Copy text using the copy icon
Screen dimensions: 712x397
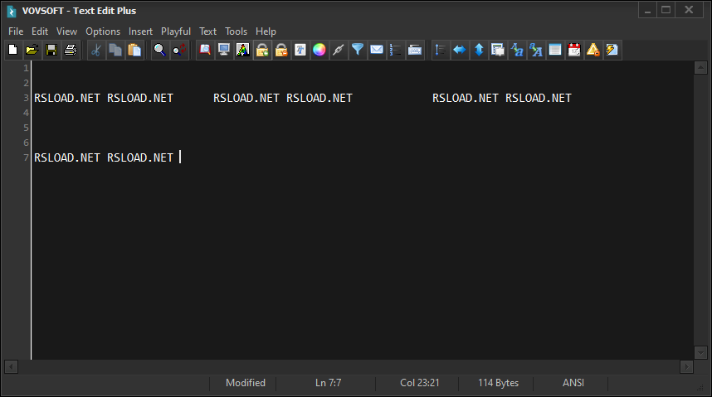(x=115, y=50)
